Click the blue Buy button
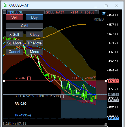Viewport: 125px width, 127px height. (35, 17)
